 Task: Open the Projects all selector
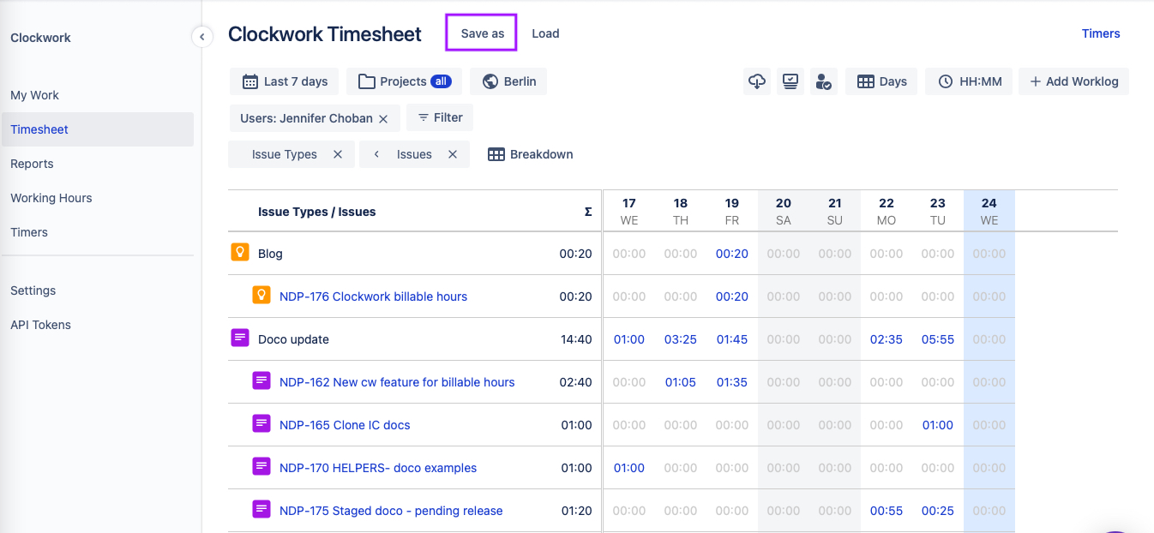405,81
